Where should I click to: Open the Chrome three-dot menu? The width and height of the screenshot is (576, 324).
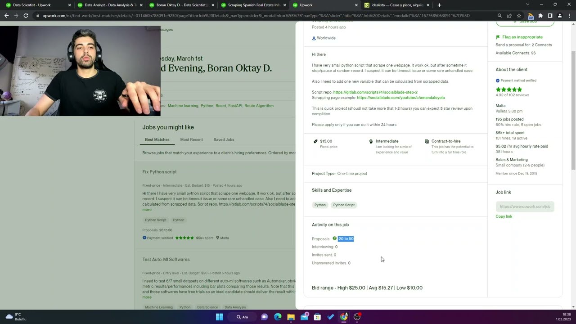pyautogui.click(x=569, y=16)
